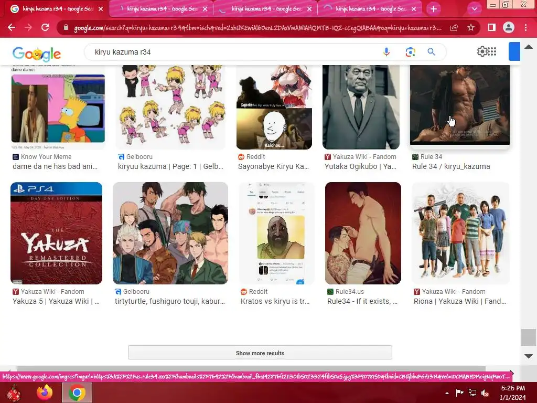Click the horizontal scrollbar at the page bottom
537x403 pixels.
point(251,369)
